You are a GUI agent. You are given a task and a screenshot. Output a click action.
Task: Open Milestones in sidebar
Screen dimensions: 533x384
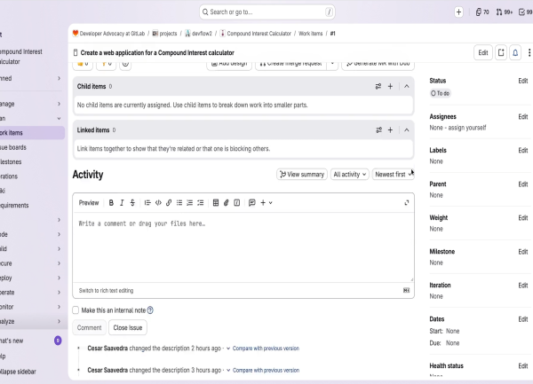coord(32,161)
